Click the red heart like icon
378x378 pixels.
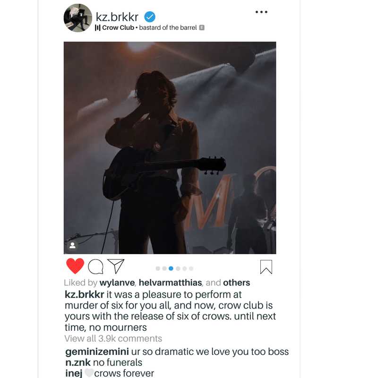point(75,266)
